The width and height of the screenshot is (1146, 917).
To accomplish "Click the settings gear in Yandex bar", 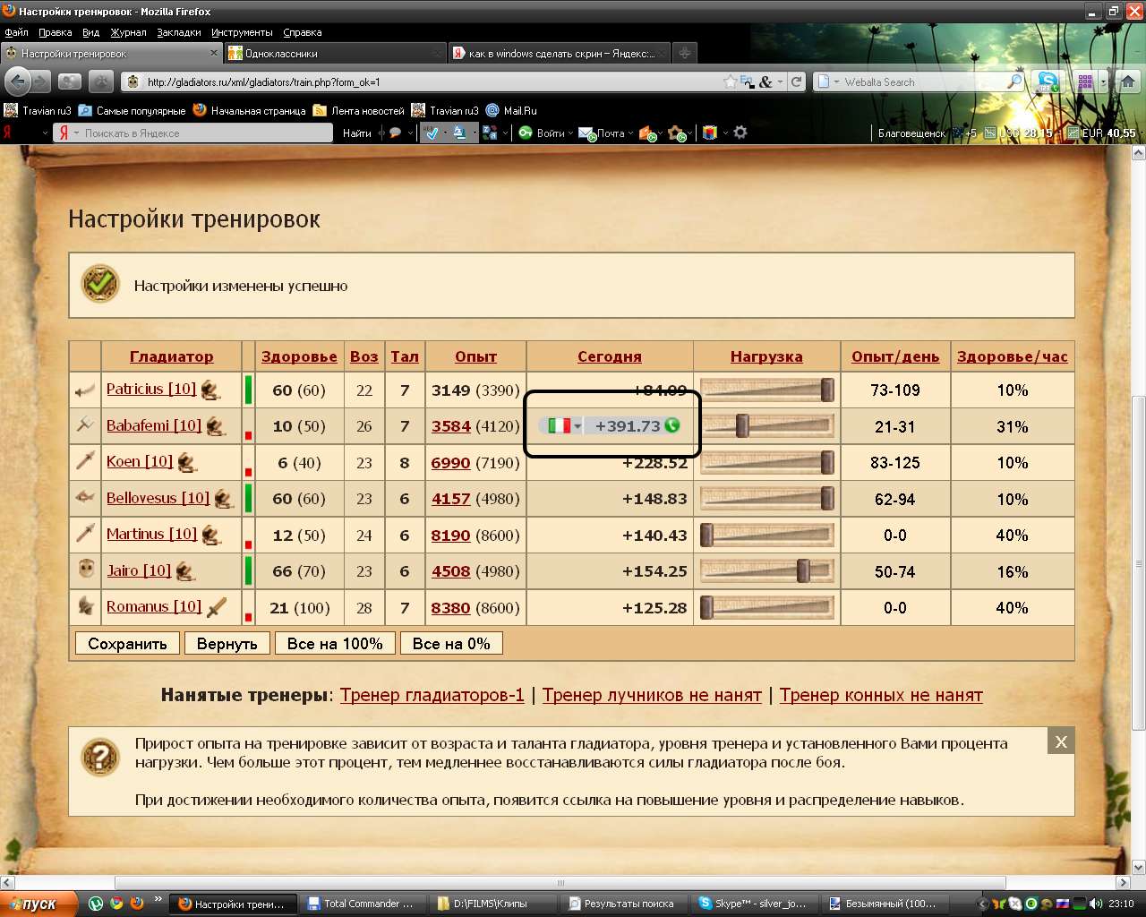I will (x=740, y=133).
